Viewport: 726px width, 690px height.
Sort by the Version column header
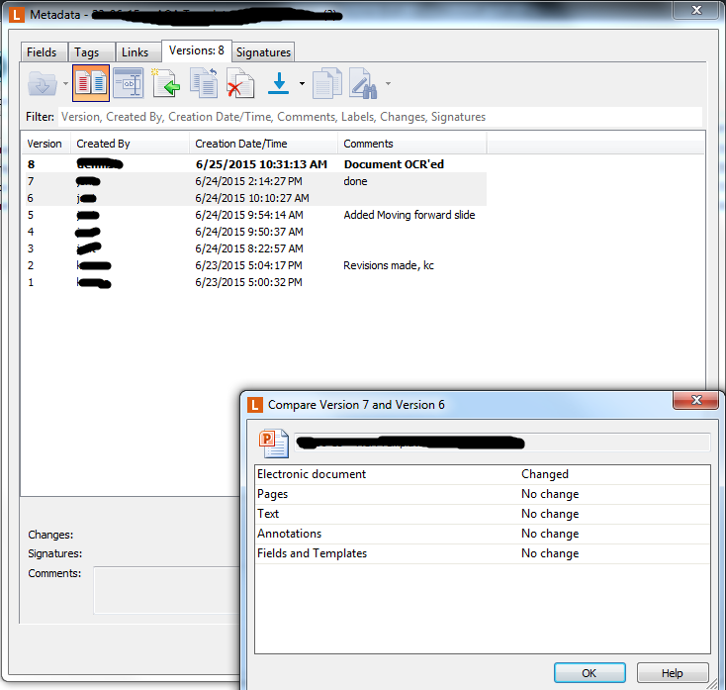[45, 144]
